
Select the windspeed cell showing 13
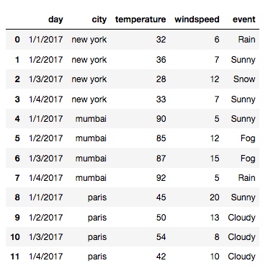[215, 217]
